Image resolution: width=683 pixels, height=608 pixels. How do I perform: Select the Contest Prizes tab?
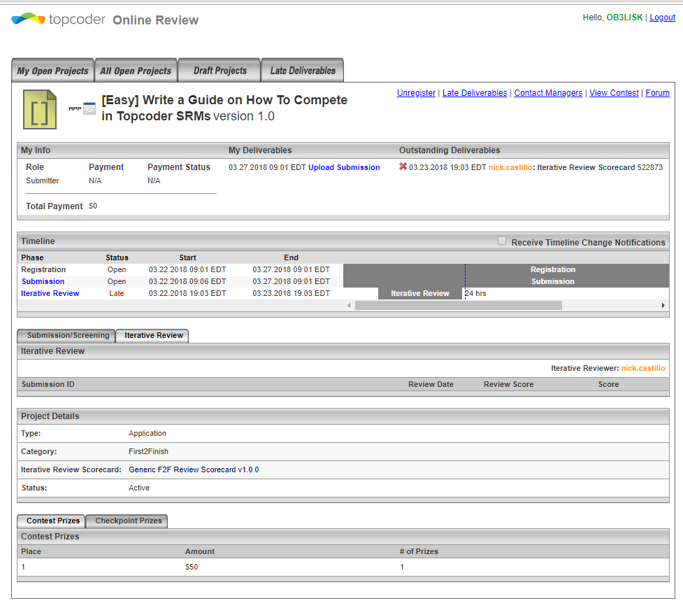[x=52, y=521]
